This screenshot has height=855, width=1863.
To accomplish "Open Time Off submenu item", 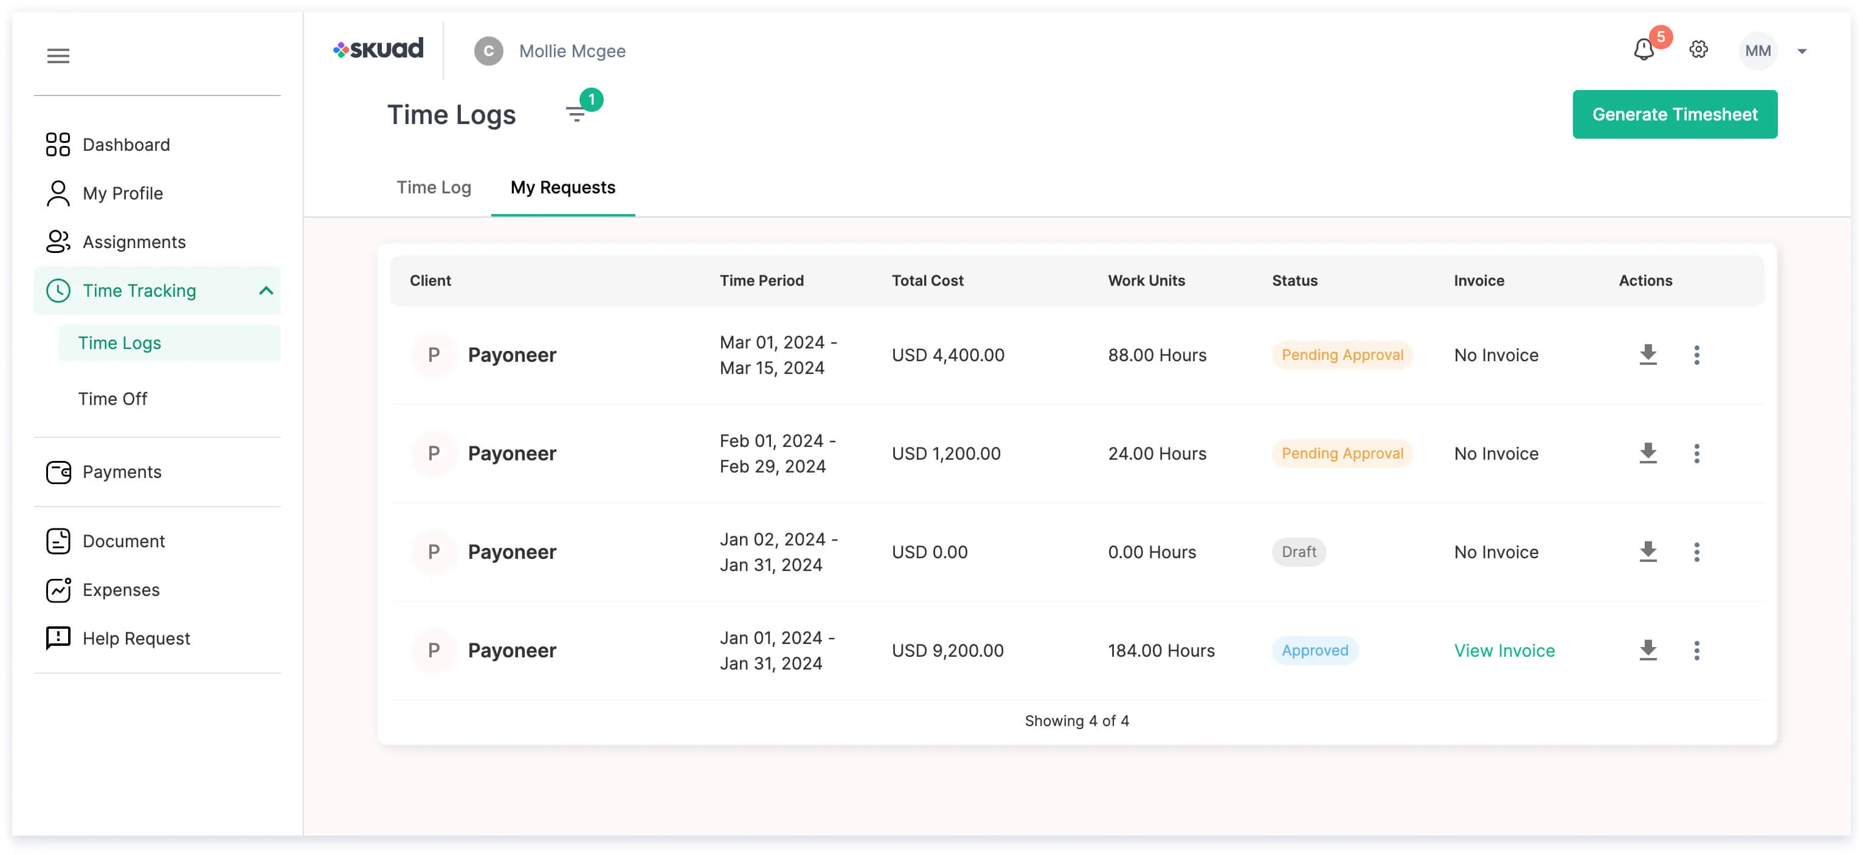I will (112, 398).
